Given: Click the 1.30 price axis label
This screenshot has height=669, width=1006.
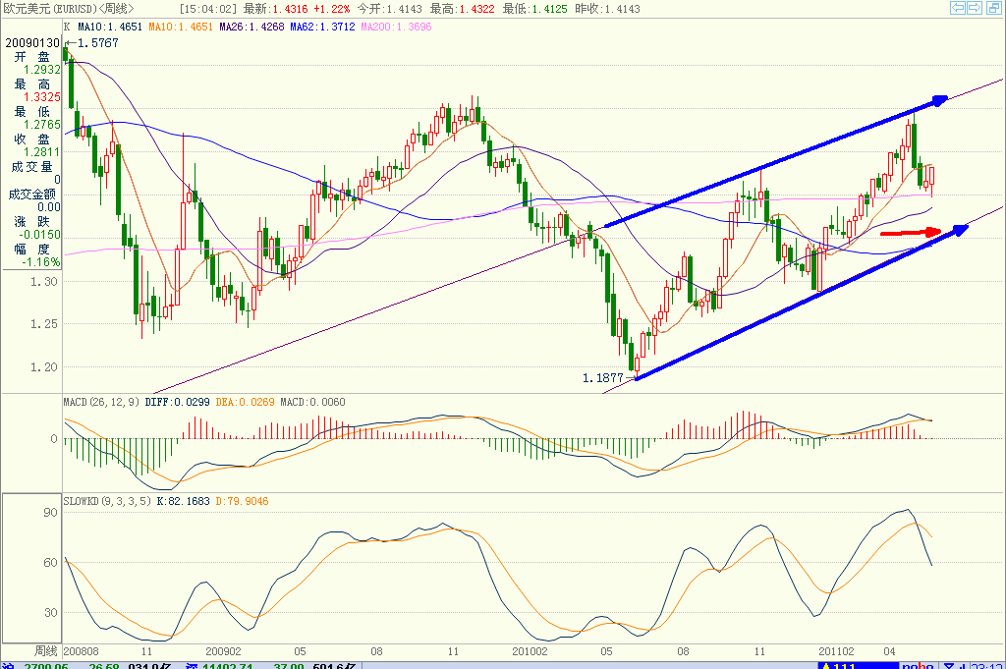Looking at the screenshot, I should coord(43,282).
